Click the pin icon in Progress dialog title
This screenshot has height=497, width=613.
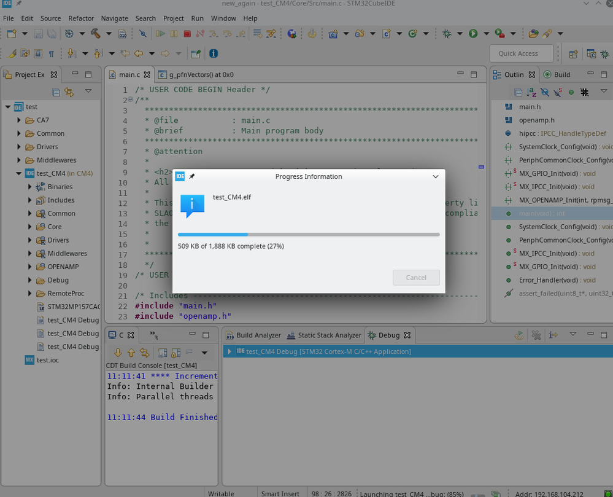(192, 176)
